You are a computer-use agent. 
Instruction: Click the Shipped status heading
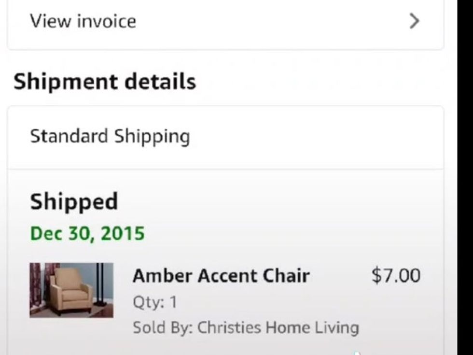pyautogui.click(x=73, y=201)
